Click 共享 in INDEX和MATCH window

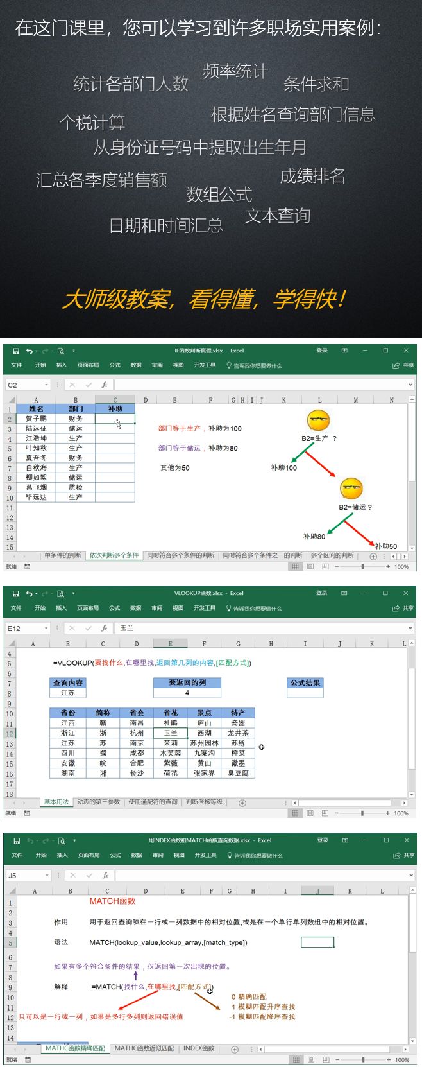pos(404,854)
